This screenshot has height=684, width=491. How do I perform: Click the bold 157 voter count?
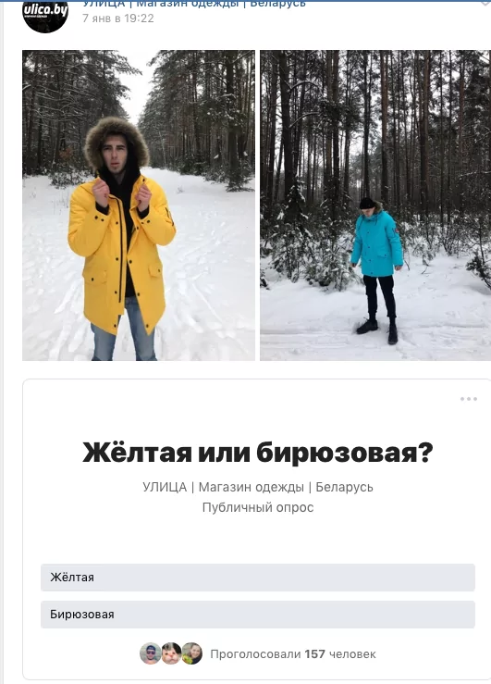pos(314,653)
